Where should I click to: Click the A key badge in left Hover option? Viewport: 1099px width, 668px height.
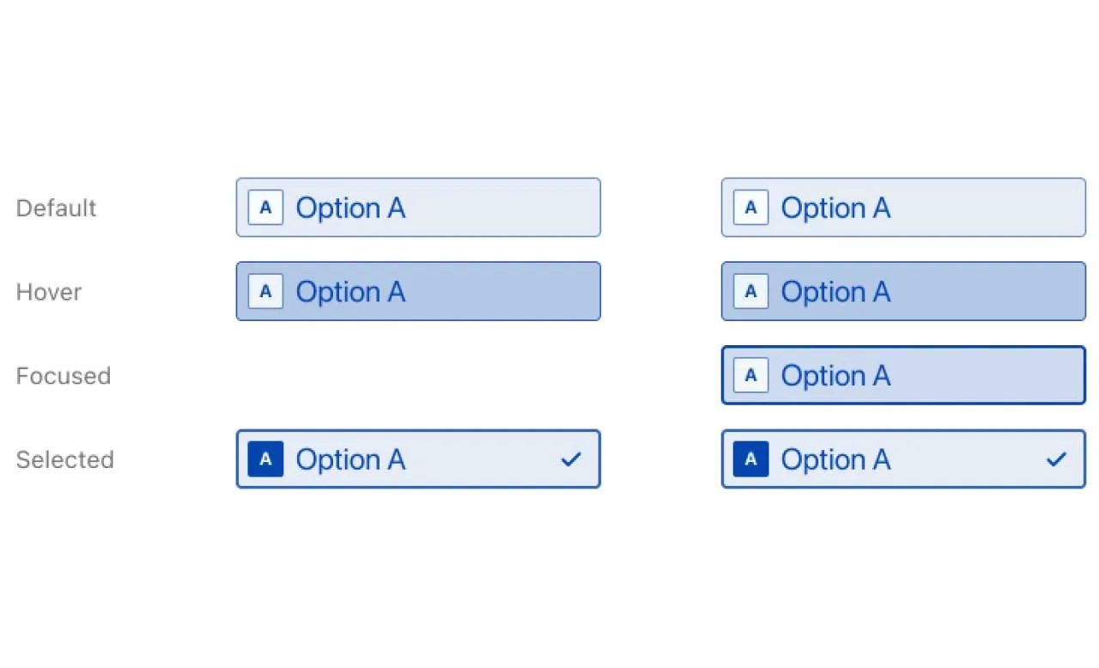point(265,292)
